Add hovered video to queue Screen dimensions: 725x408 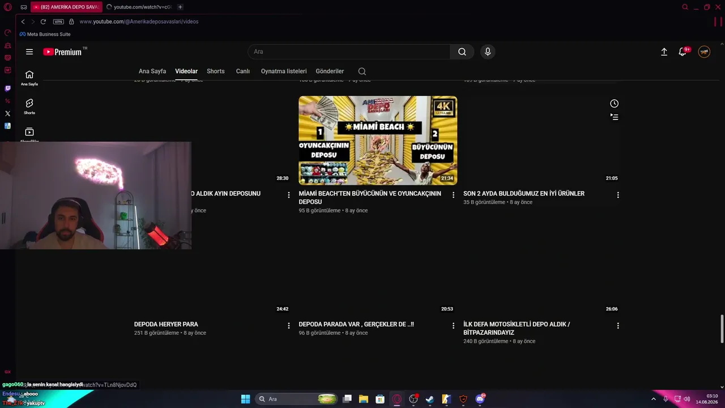(x=614, y=117)
